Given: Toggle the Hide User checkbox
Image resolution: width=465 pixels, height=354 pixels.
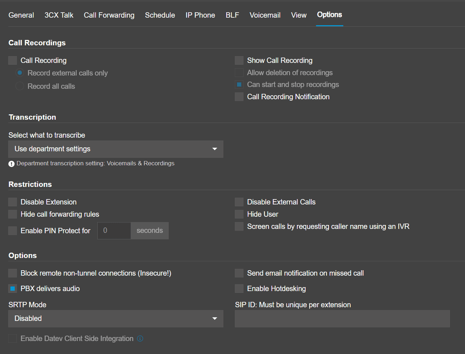Looking at the screenshot, I should [x=239, y=214].
